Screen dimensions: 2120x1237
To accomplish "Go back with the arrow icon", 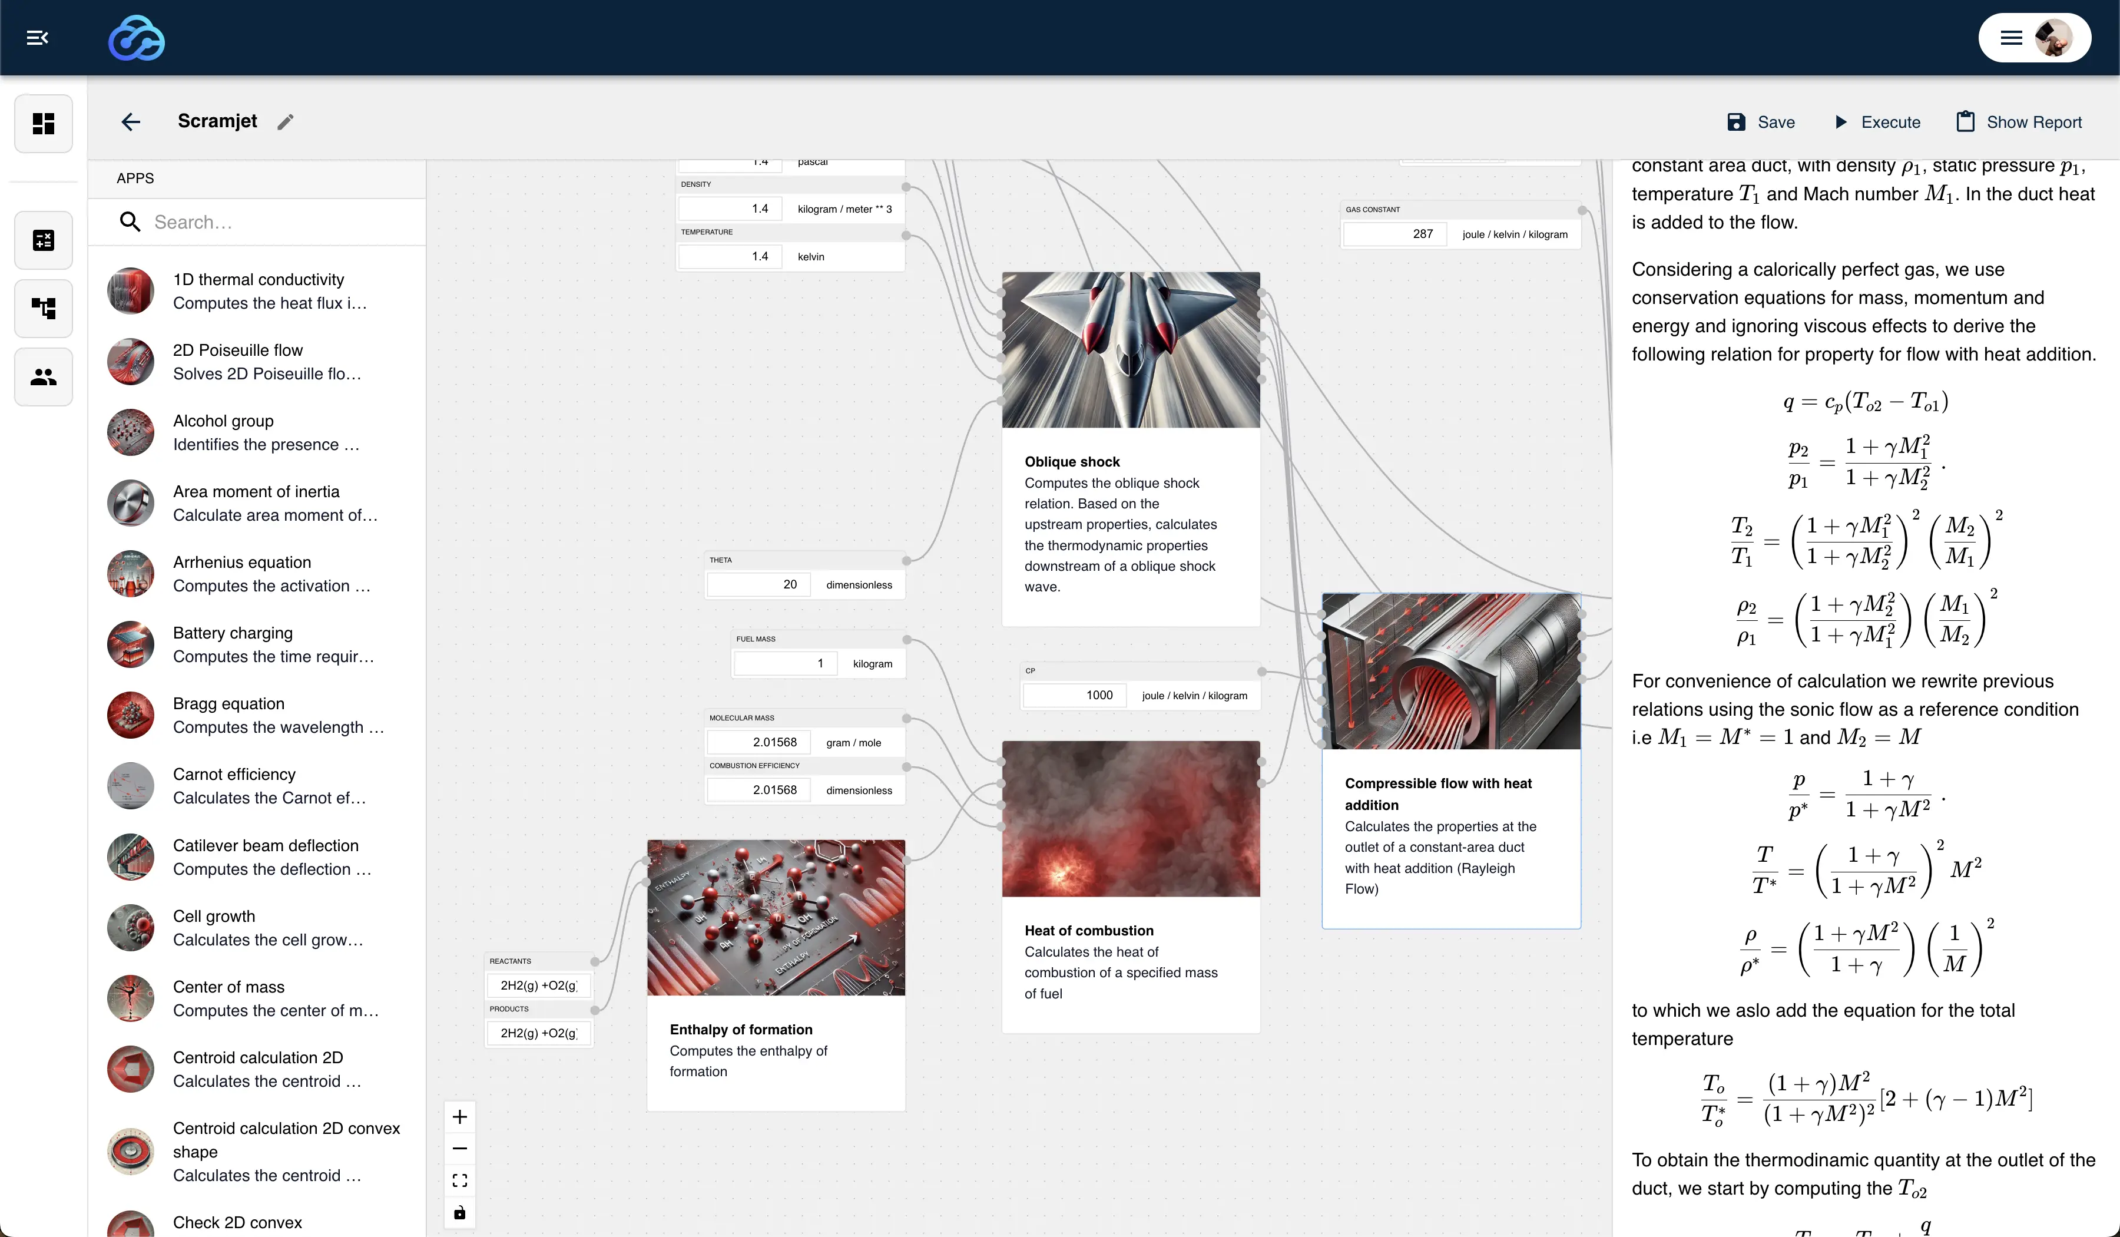I will point(130,122).
